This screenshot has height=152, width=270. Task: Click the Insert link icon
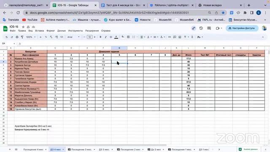[x=170, y=37]
